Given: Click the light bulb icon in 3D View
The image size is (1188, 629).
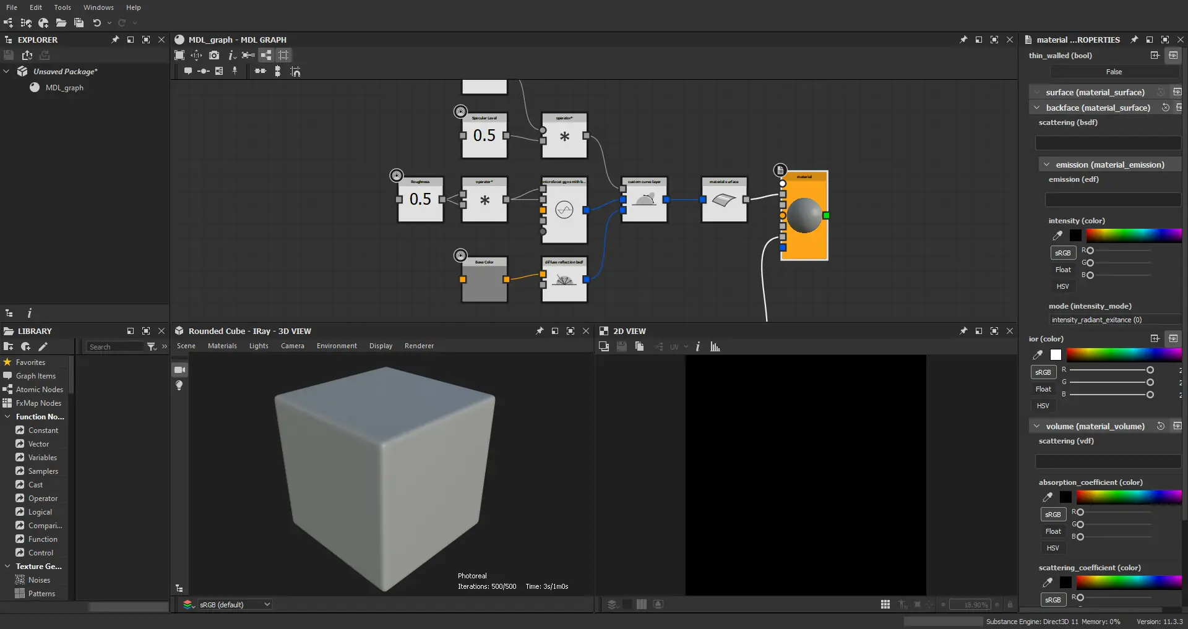Looking at the screenshot, I should (x=179, y=385).
